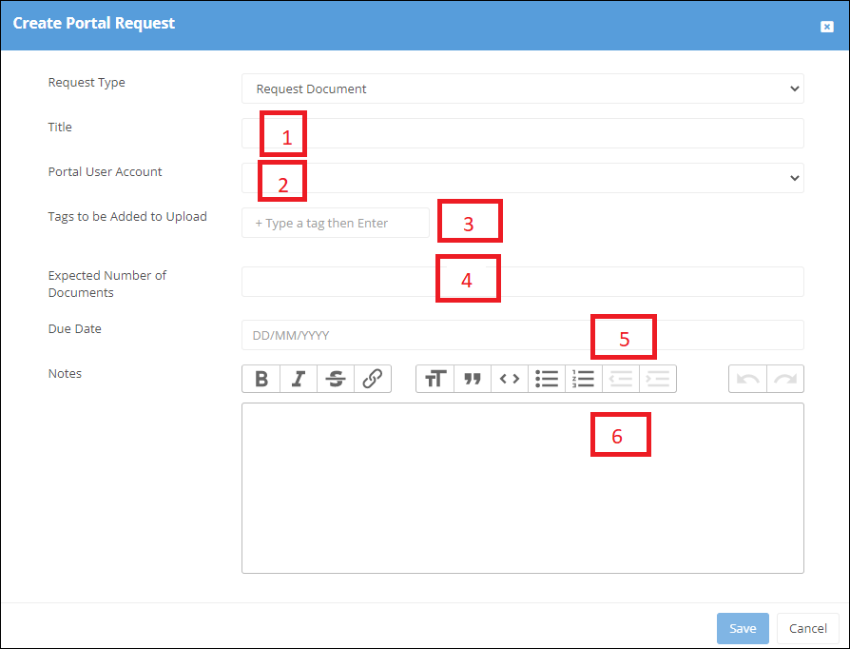Click the heading text size icon

435,378
